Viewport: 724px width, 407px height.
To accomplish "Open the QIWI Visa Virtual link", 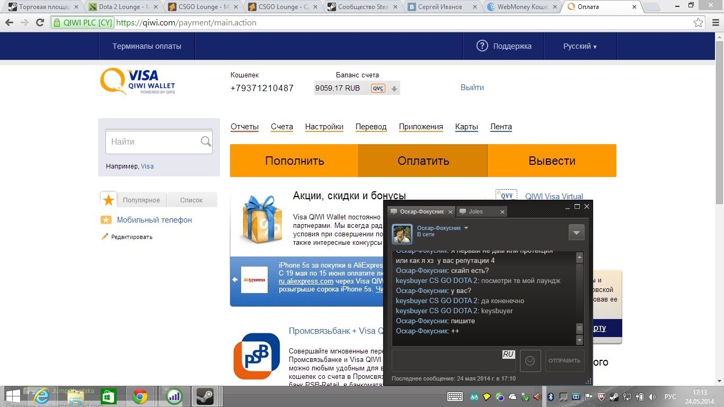I will click(554, 196).
